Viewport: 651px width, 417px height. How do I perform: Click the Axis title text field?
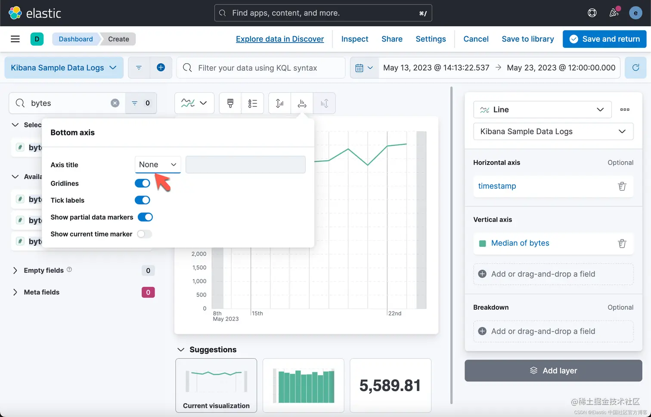click(x=245, y=165)
